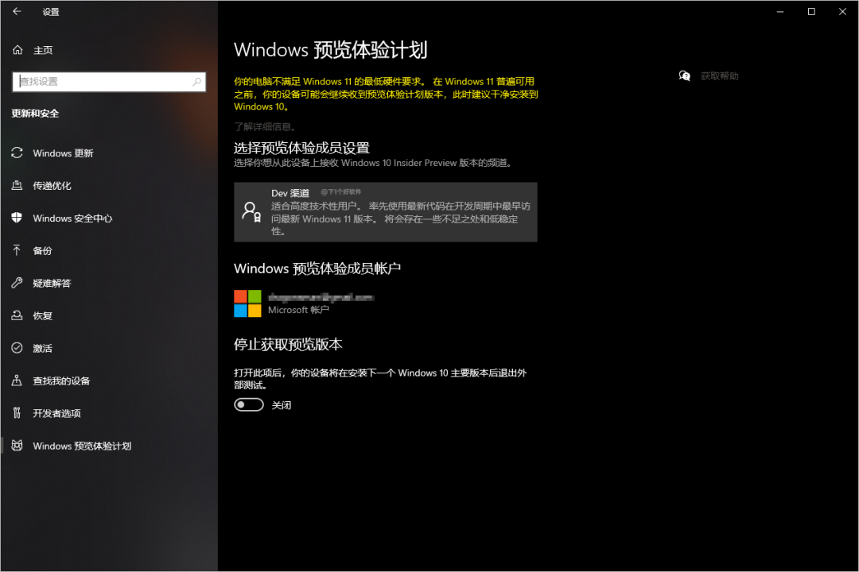This screenshot has width=859, height=572.
Task: Click the 停止获取预览版本 heading
Action: [x=288, y=344]
